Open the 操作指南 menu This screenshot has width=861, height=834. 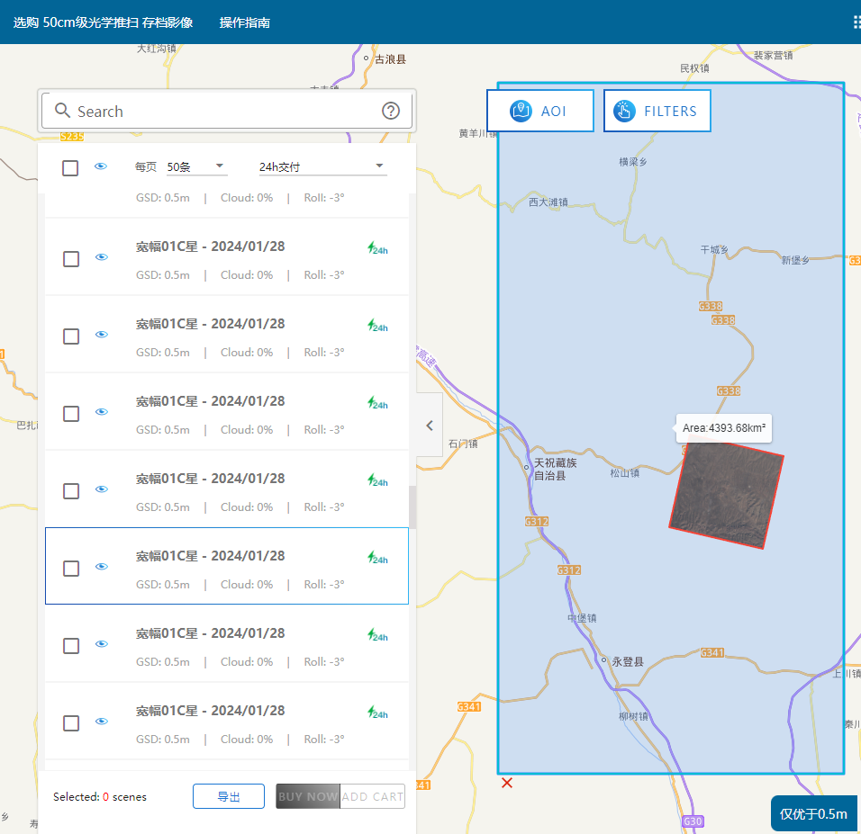point(245,22)
